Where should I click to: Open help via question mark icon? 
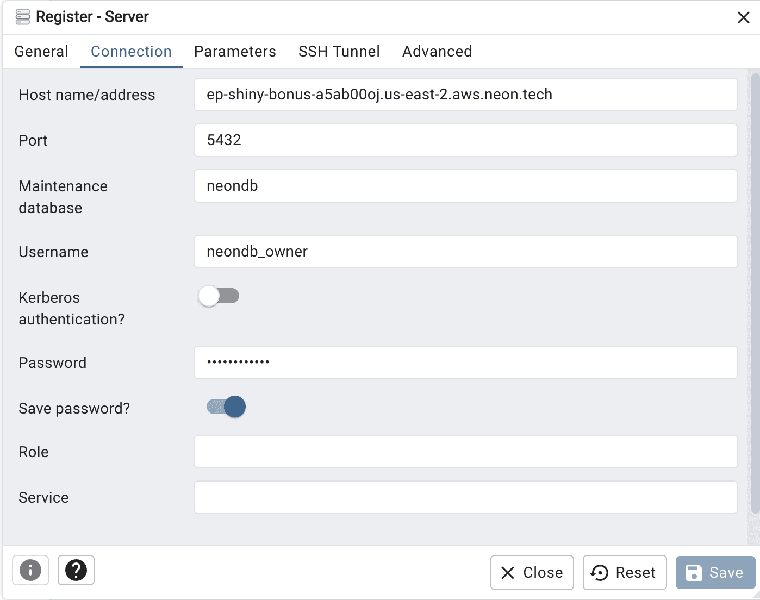76,570
